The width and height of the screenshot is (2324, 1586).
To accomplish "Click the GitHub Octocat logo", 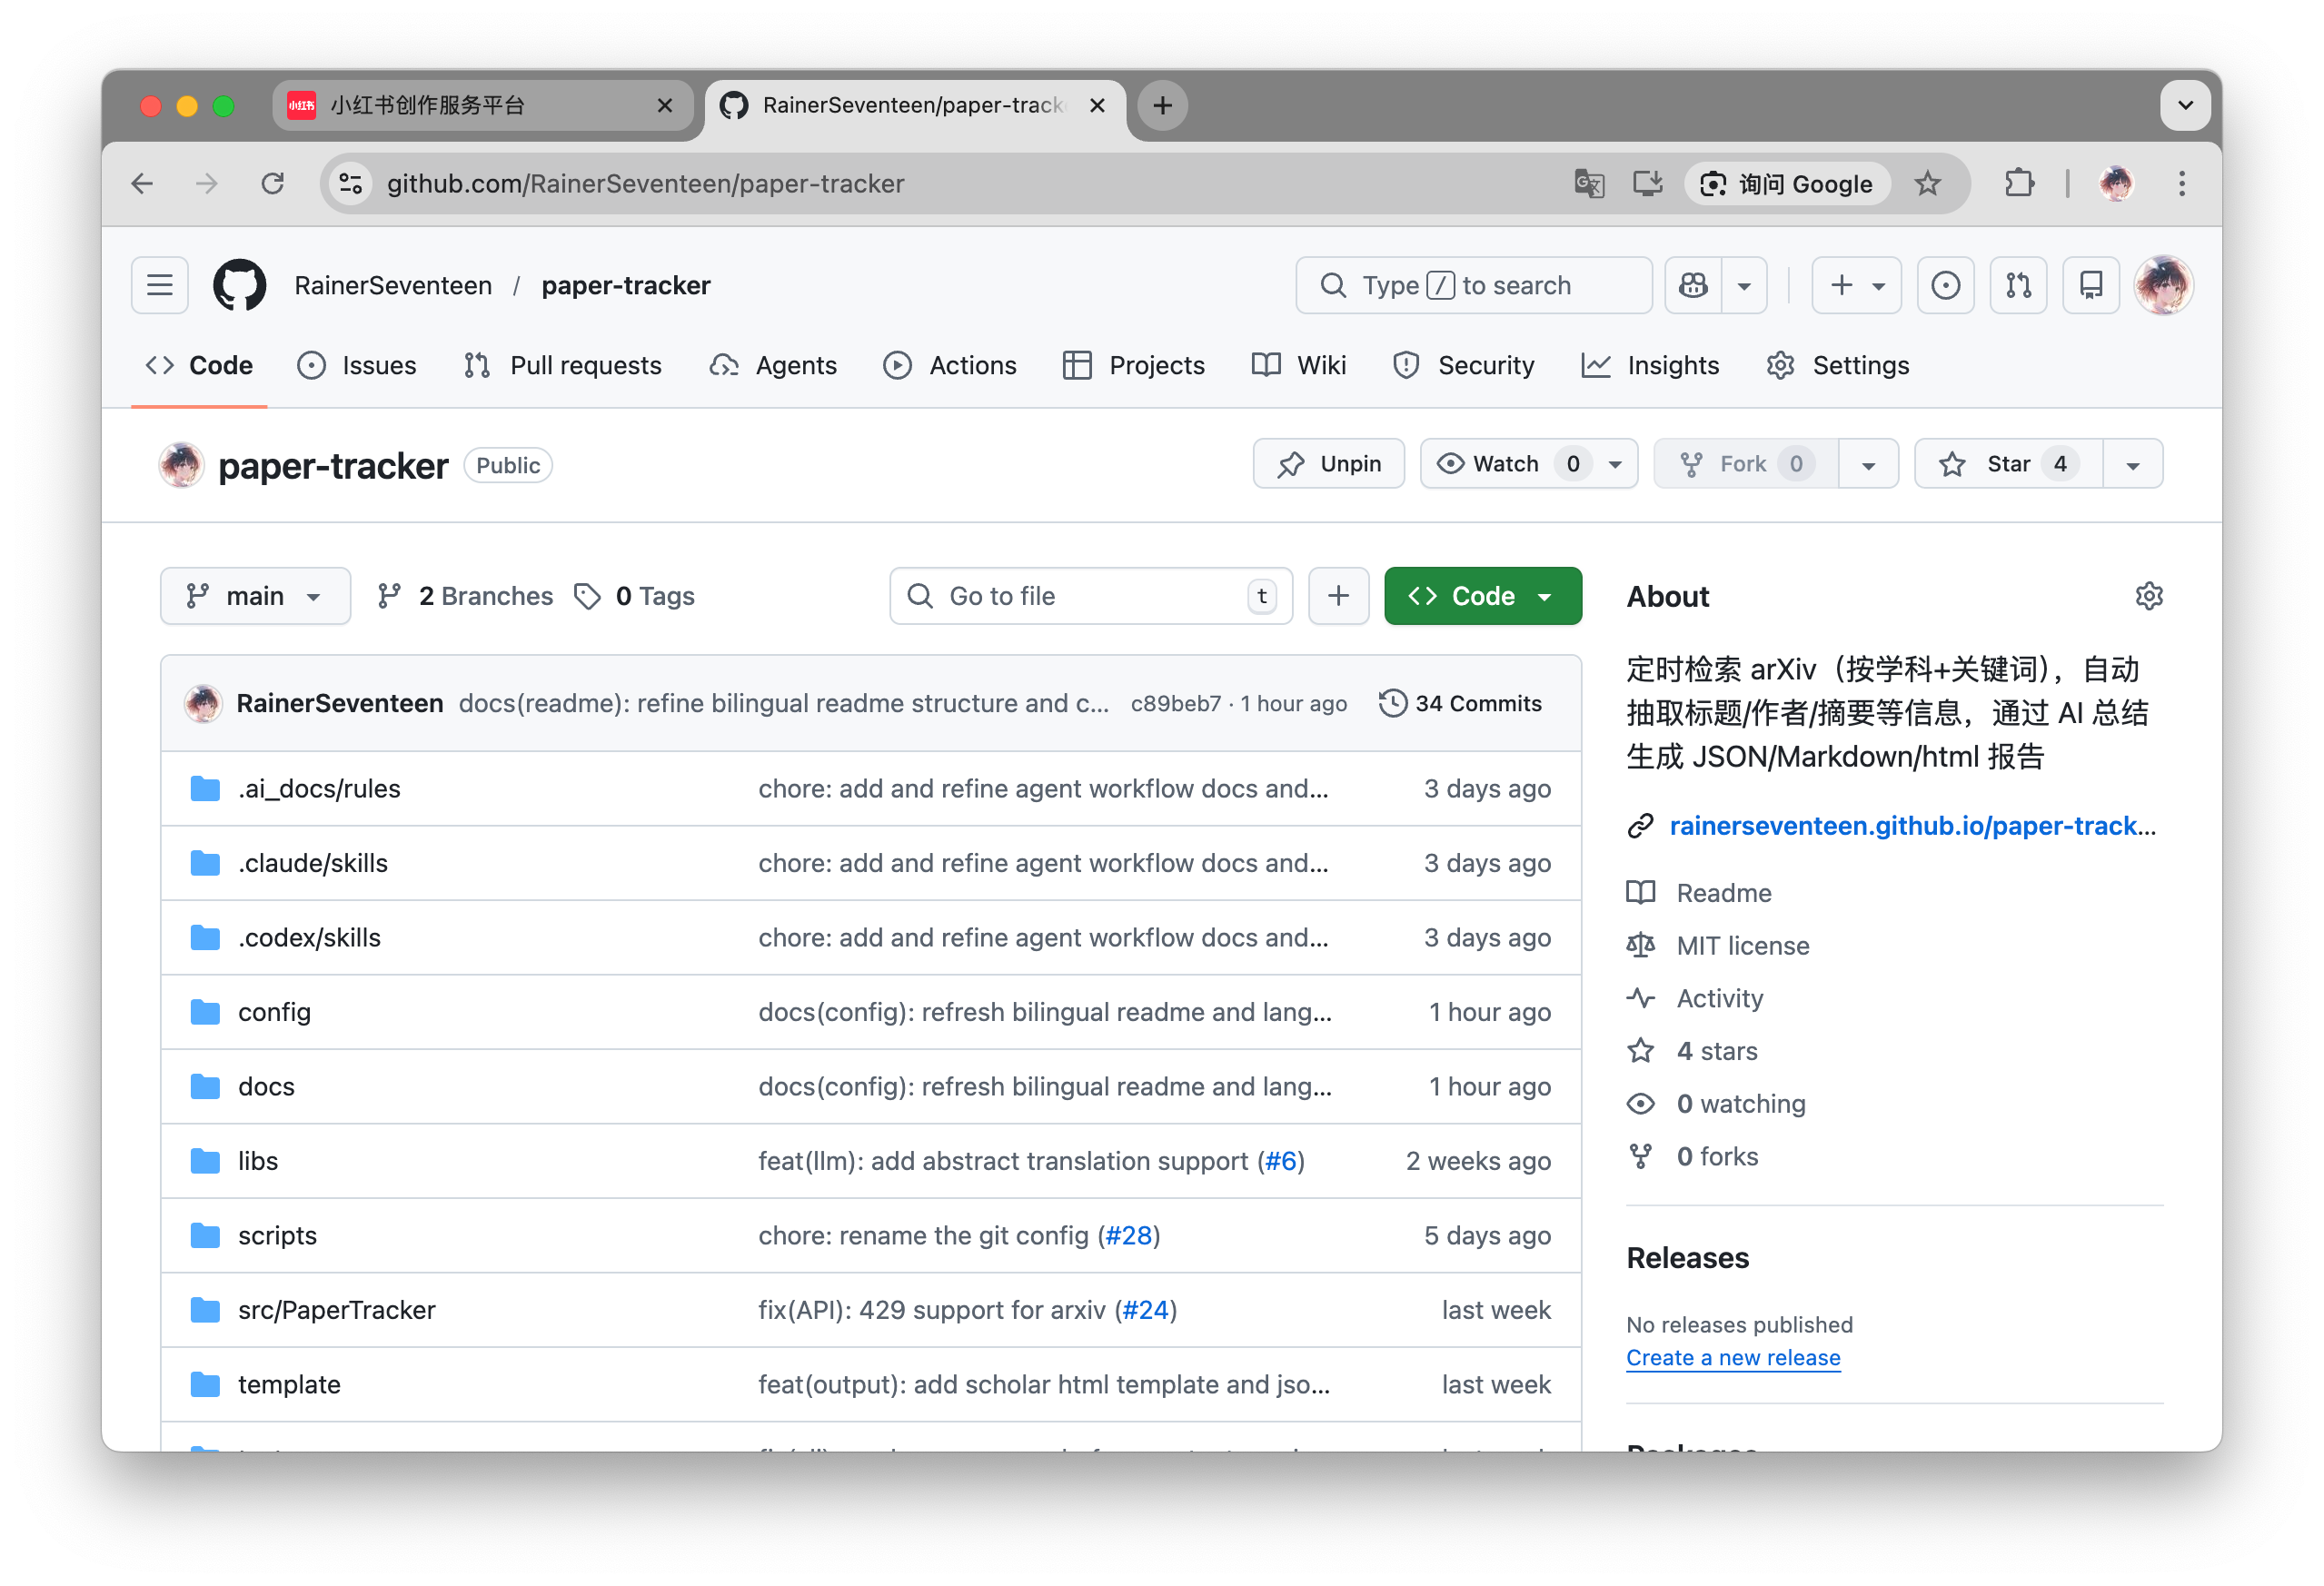I will tap(239, 285).
